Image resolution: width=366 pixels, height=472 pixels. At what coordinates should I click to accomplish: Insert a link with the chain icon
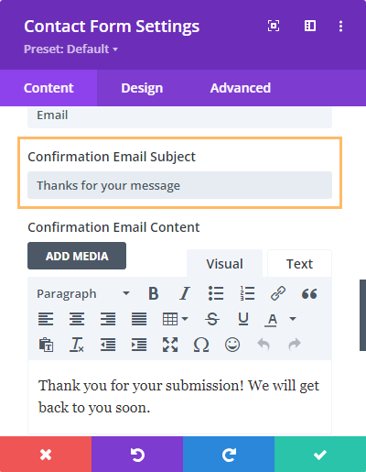(278, 293)
